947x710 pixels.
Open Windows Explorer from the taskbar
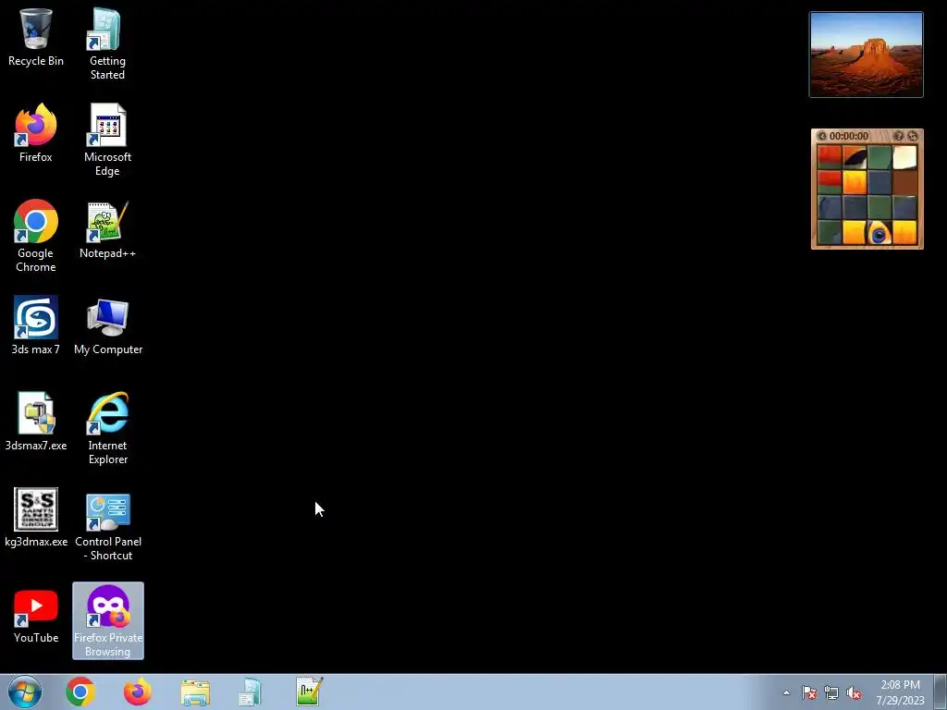coord(195,692)
